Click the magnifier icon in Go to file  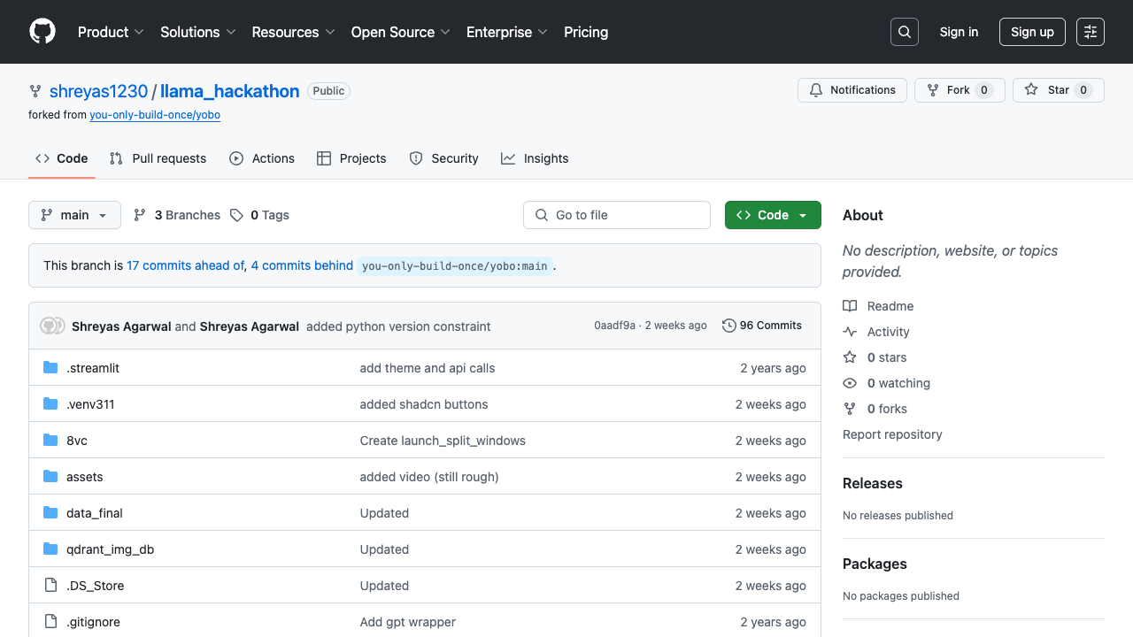tap(542, 215)
